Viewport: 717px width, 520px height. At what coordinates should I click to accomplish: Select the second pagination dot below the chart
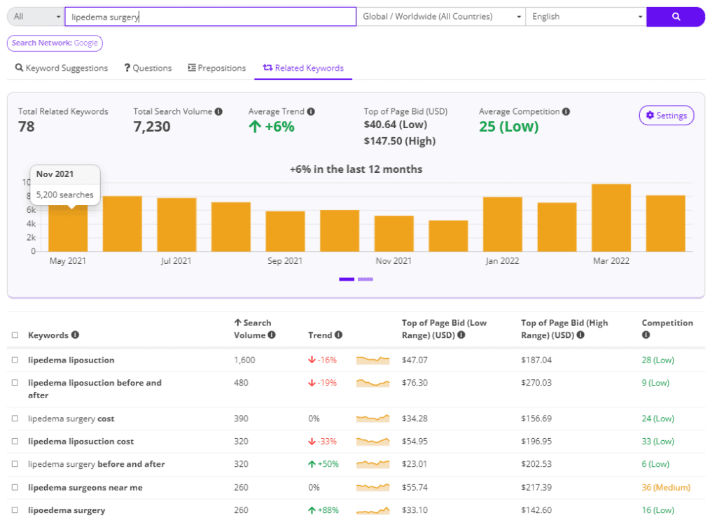[x=365, y=279]
